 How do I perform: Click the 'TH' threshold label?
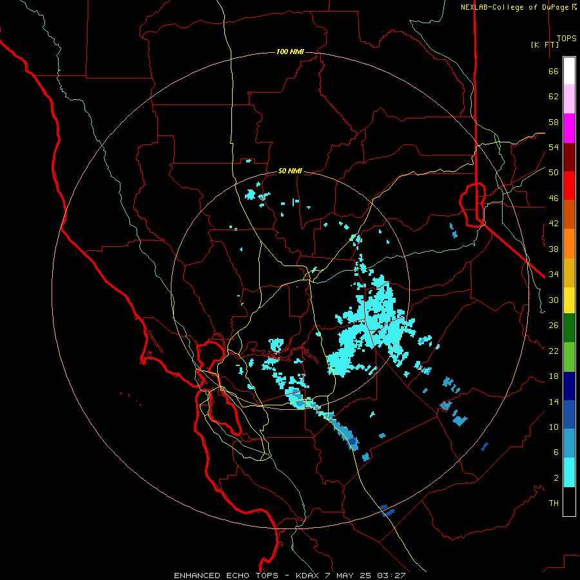554,503
